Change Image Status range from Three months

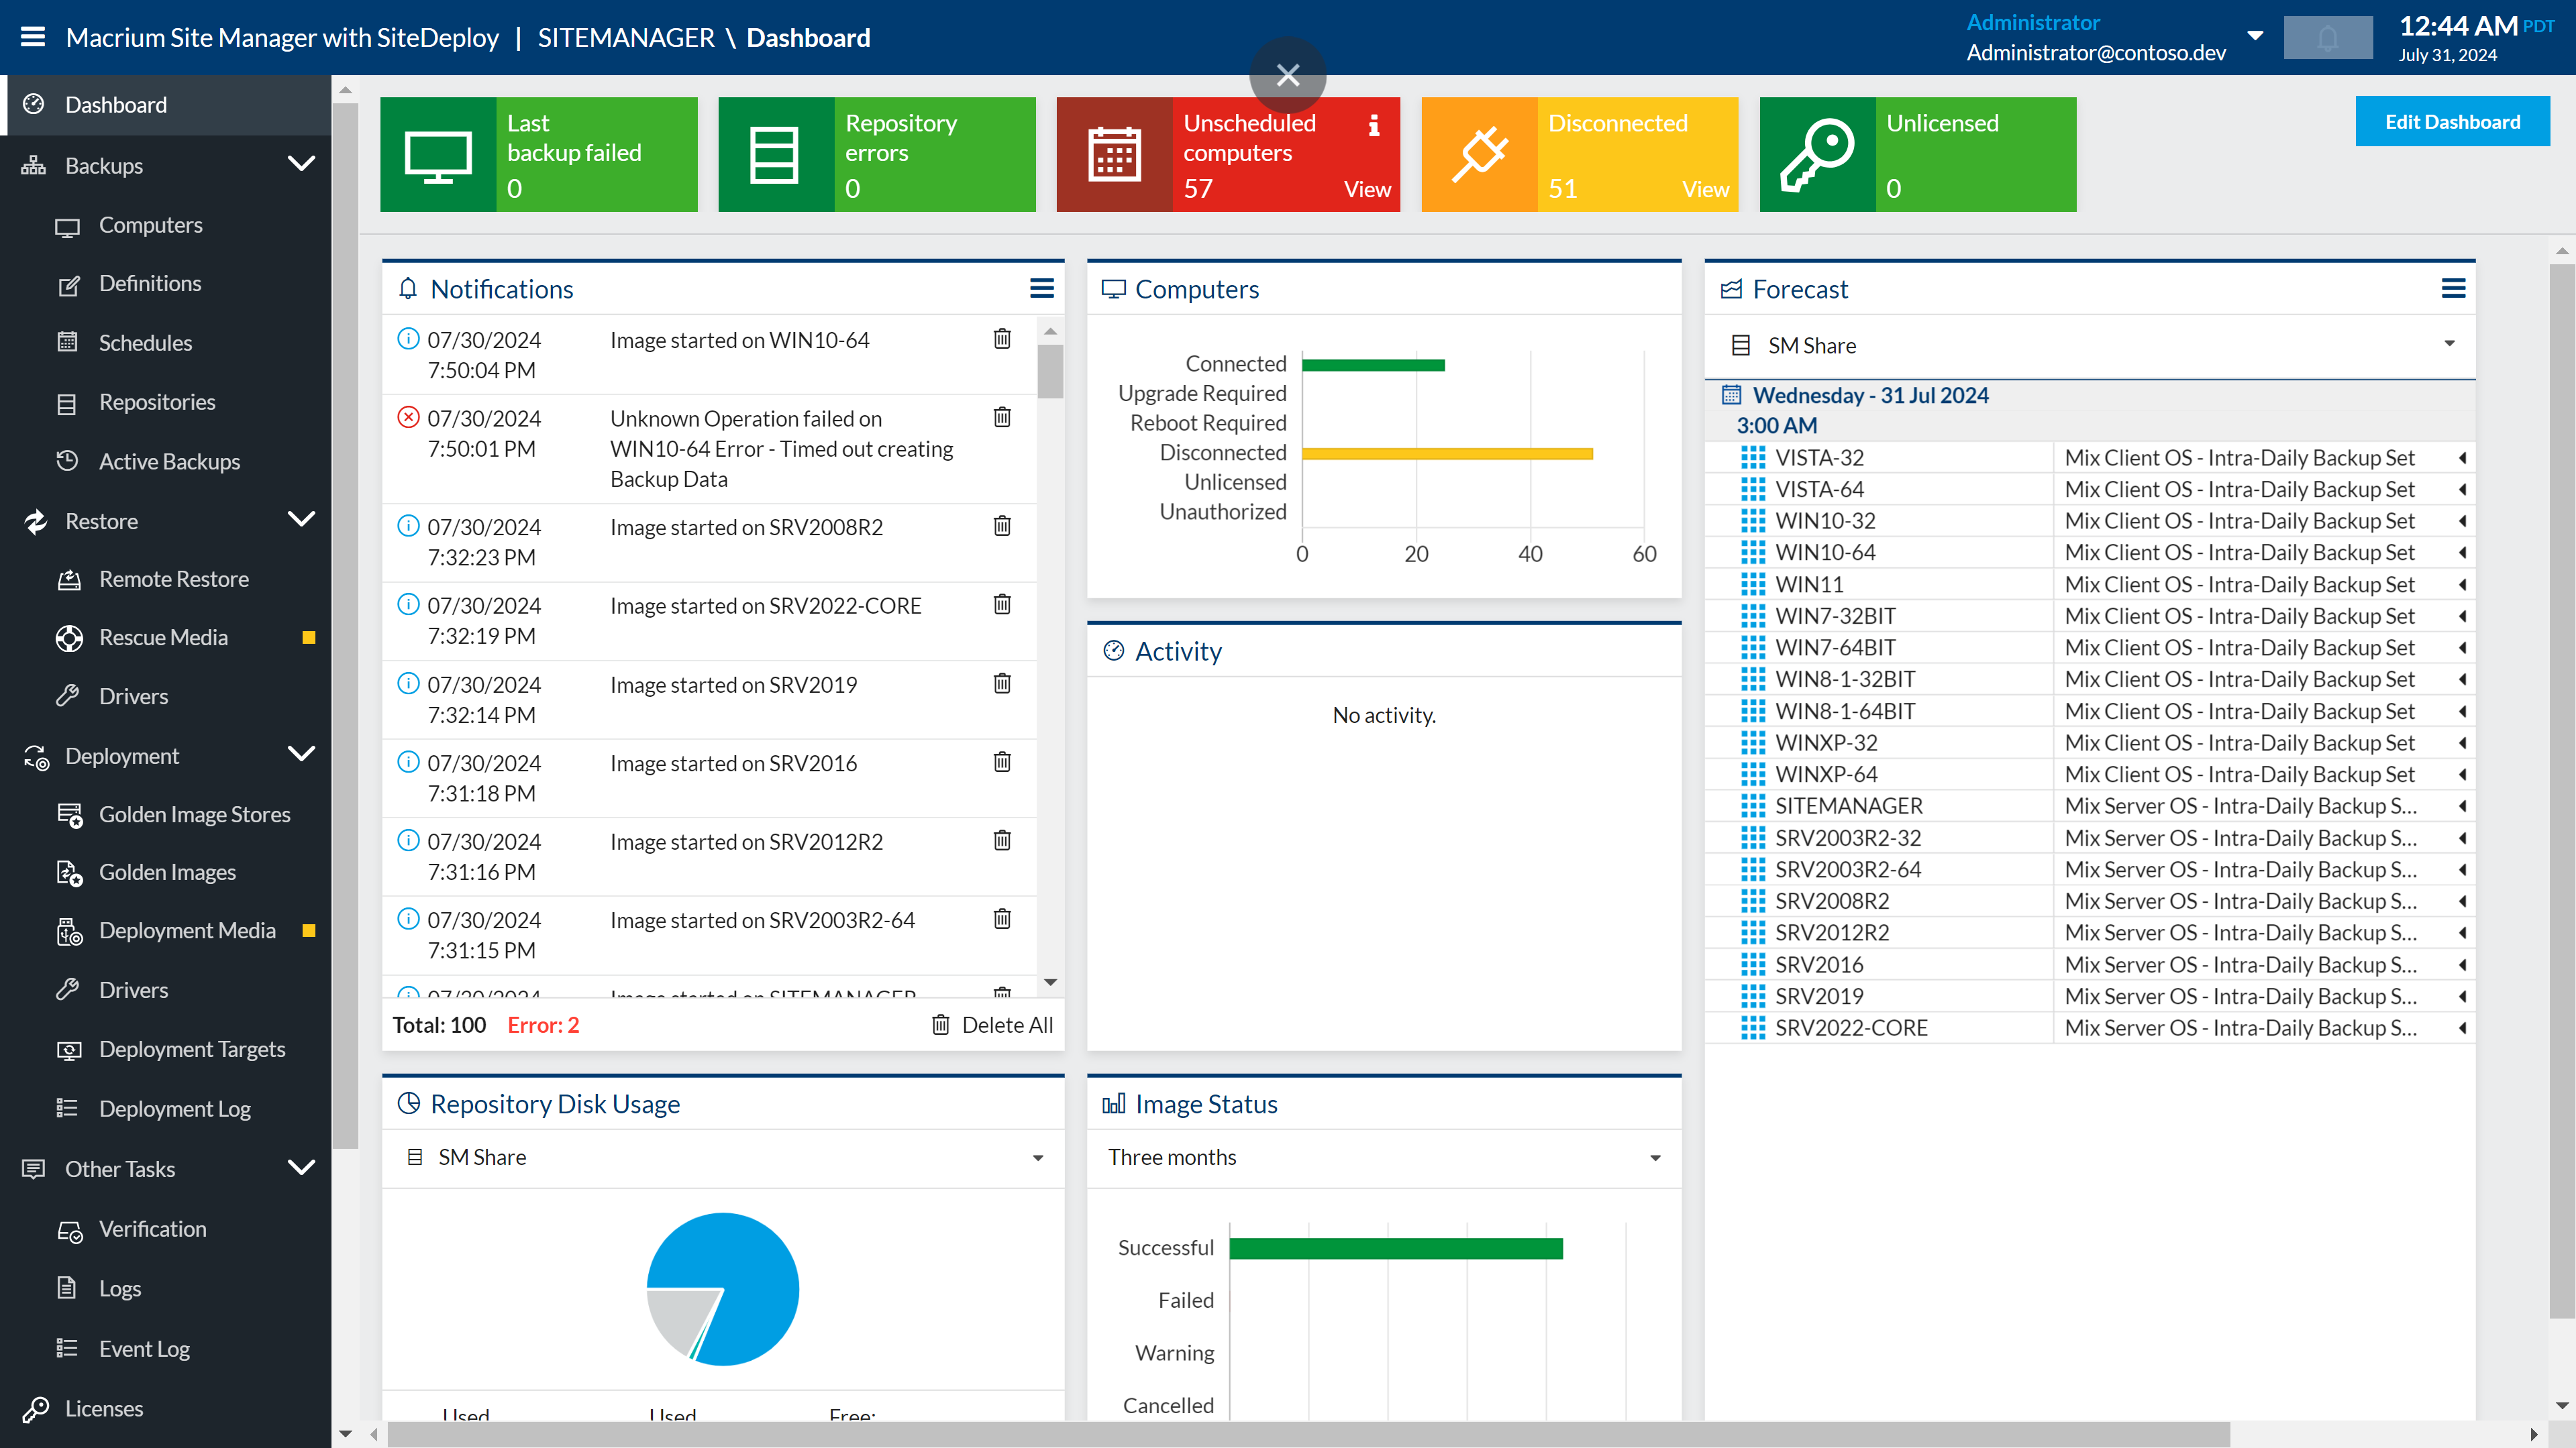click(x=1656, y=1157)
